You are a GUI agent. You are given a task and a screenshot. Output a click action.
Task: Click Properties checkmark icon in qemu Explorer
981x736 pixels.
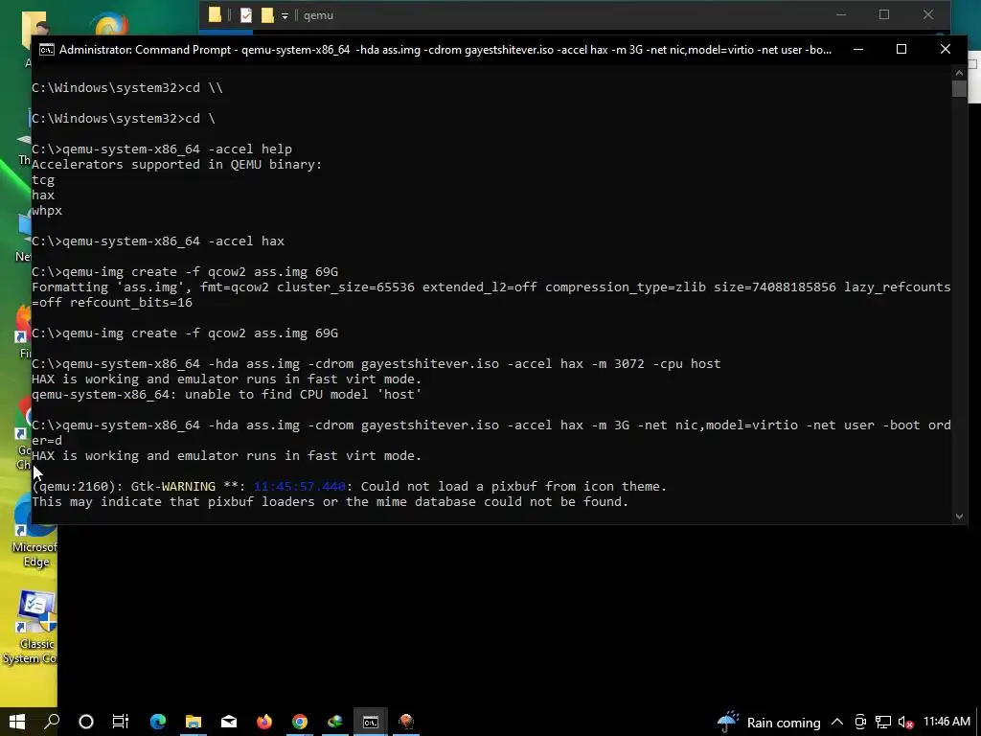point(246,15)
